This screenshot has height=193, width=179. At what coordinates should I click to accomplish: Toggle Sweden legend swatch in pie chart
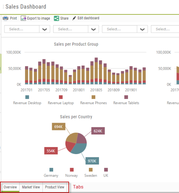91,170
